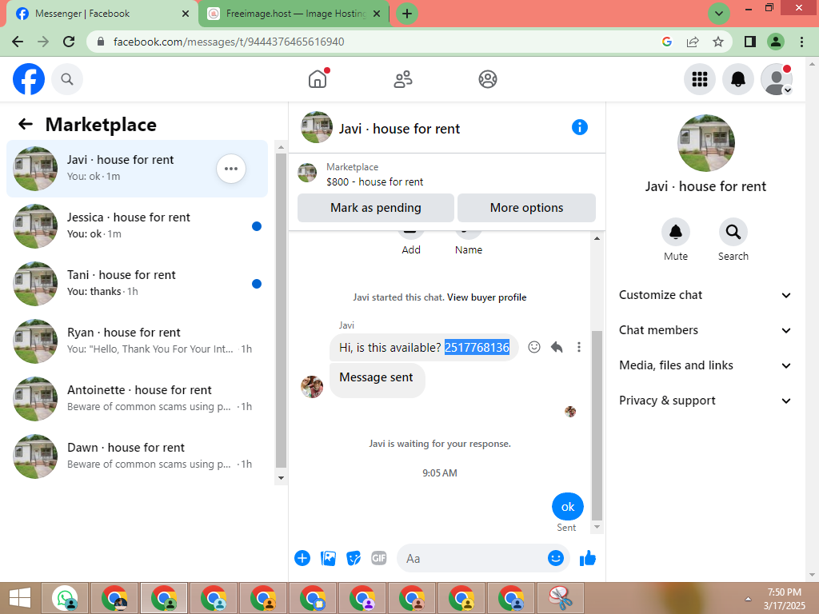Click the chat messages scrollbar up arrow
The height and width of the screenshot is (614, 819).
597,238
